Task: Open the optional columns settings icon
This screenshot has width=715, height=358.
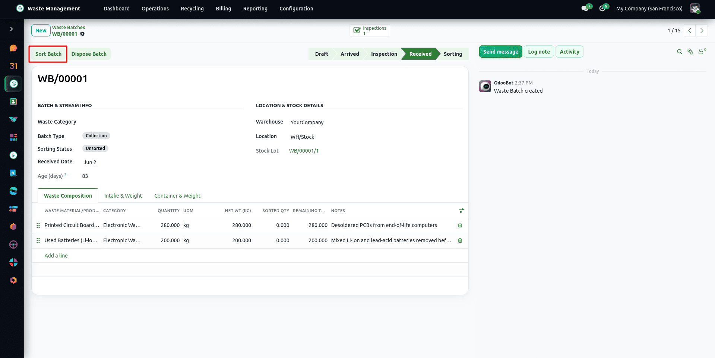Action: click(462, 211)
